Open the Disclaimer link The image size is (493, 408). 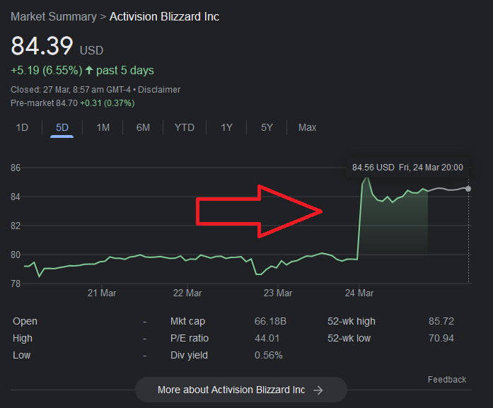pyautogui.click(x=159, y=90)
